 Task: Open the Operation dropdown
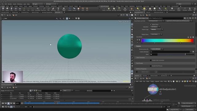click(x=155, y=27)
